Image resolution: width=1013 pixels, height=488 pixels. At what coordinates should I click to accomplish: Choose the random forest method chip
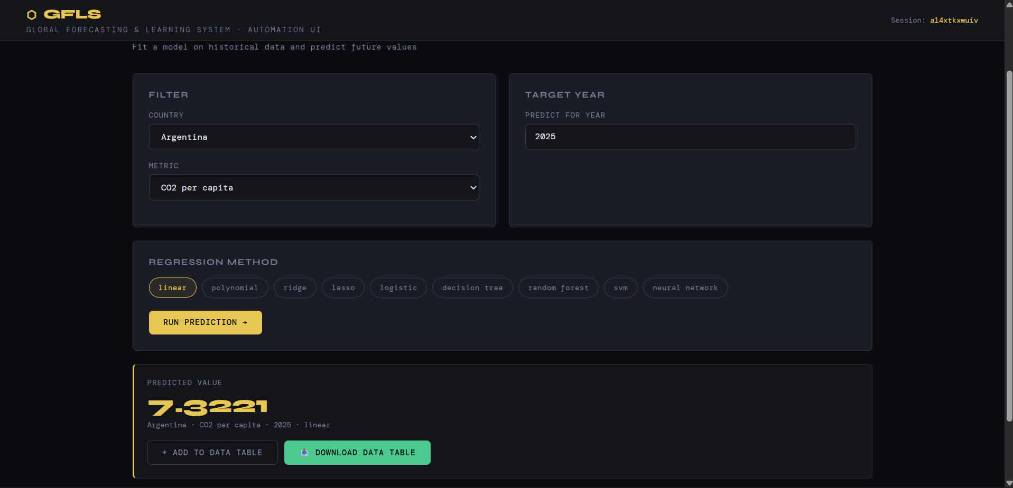(x=558, y=288)
